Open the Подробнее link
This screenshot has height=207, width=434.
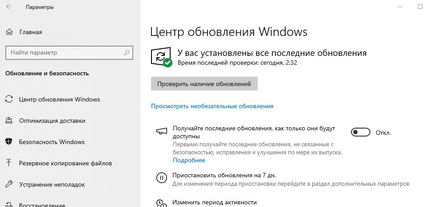pos(189,160)
